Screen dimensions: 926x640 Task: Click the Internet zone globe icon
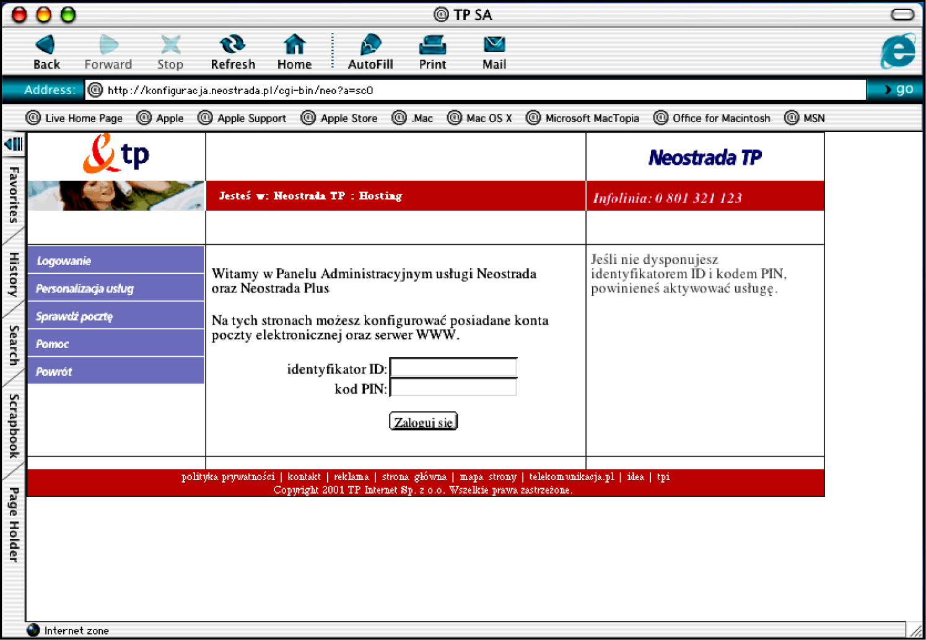tap(33, 630)
